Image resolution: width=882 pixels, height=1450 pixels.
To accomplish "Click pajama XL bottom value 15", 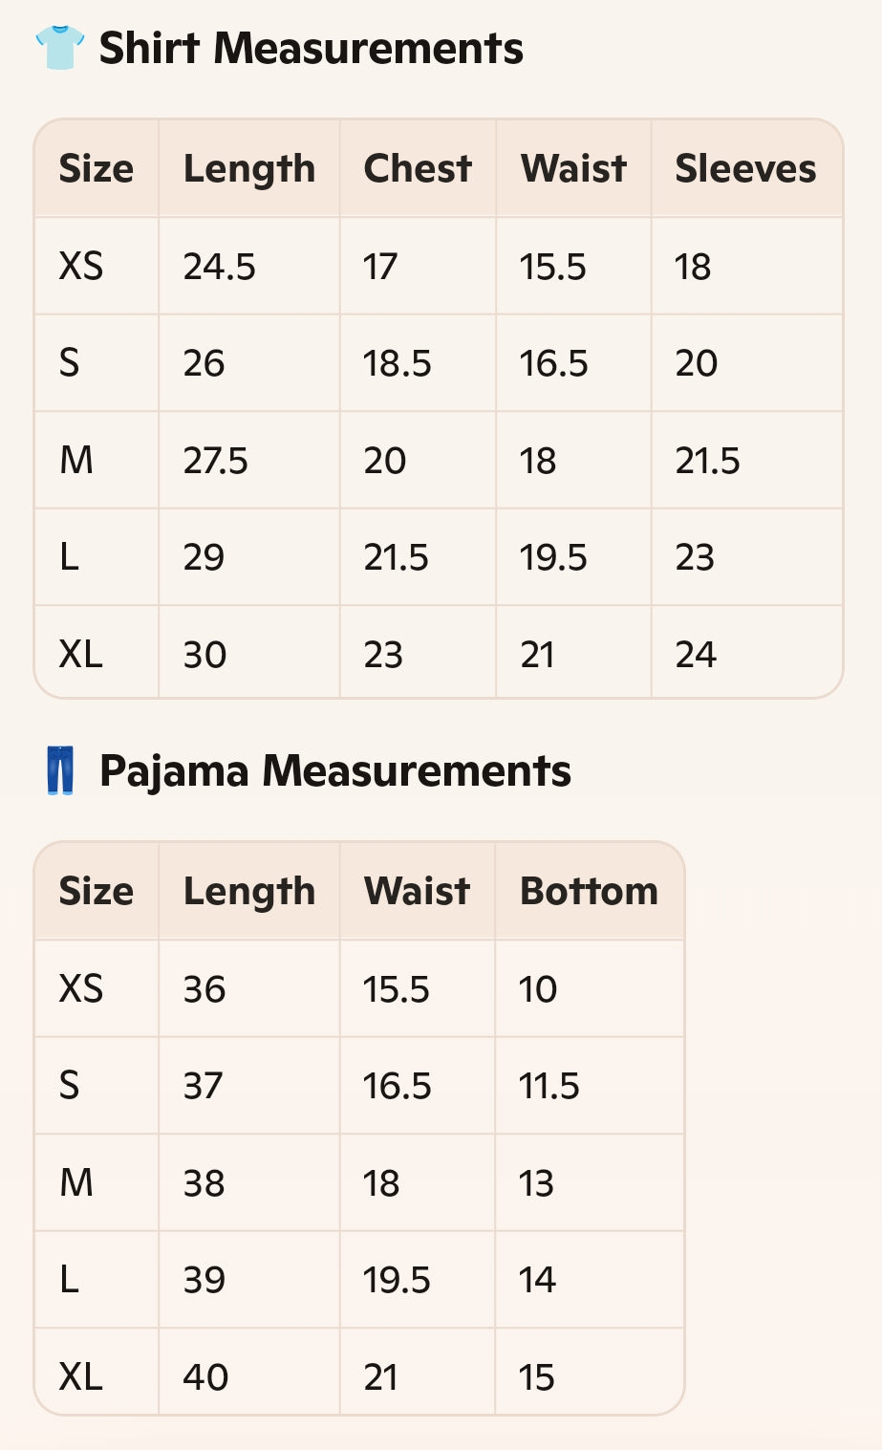I will [x=537, y=1377].
